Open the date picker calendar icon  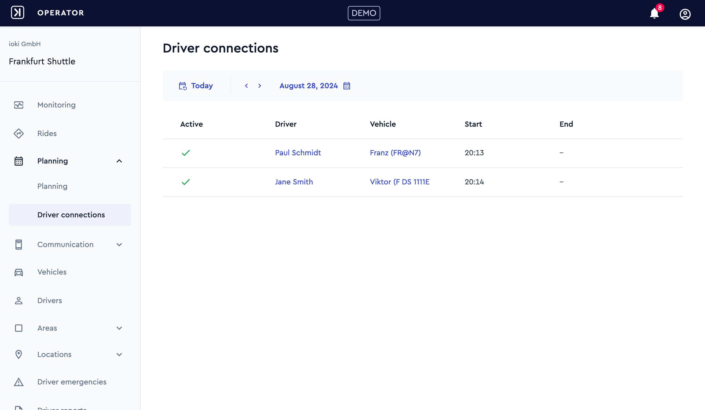pos(347,86)
